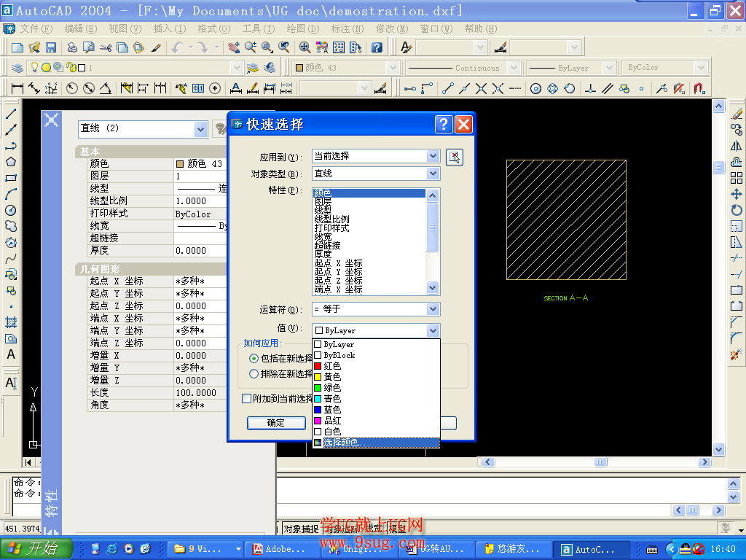Click the Print icon in standard toolbar
This screenshot has height=560, width=746.
72,47
